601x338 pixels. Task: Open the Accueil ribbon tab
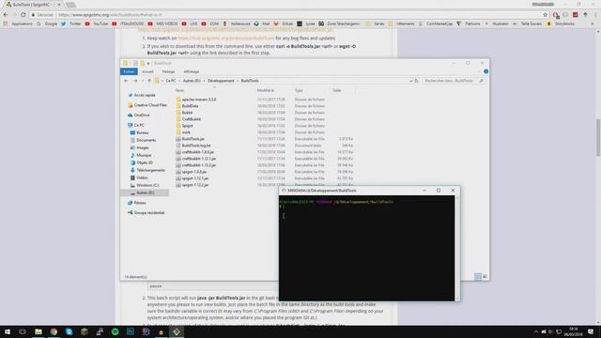147,71
